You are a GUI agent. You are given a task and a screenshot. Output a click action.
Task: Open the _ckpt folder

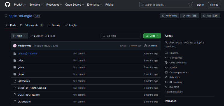(x=21, y=61)
